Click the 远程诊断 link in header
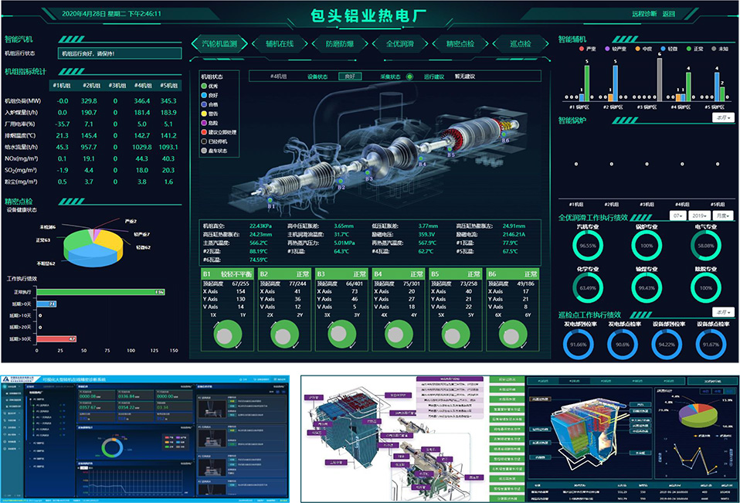 click(644, 14)
